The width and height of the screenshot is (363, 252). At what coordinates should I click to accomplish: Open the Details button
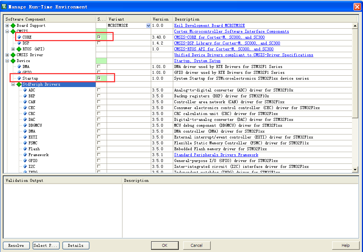click(x=76, y=245)
